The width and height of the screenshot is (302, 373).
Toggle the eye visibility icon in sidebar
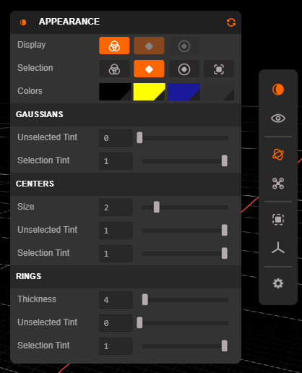(x=278, y=119)
